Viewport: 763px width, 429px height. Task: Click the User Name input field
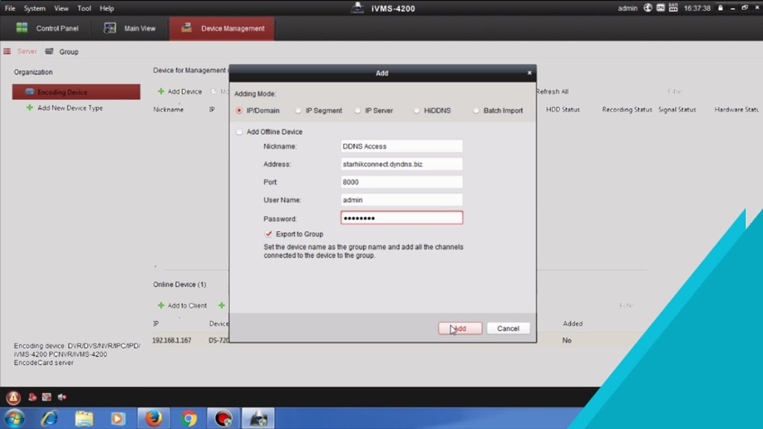click(402, 200)
